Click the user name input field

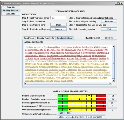(x=58, y=18)
